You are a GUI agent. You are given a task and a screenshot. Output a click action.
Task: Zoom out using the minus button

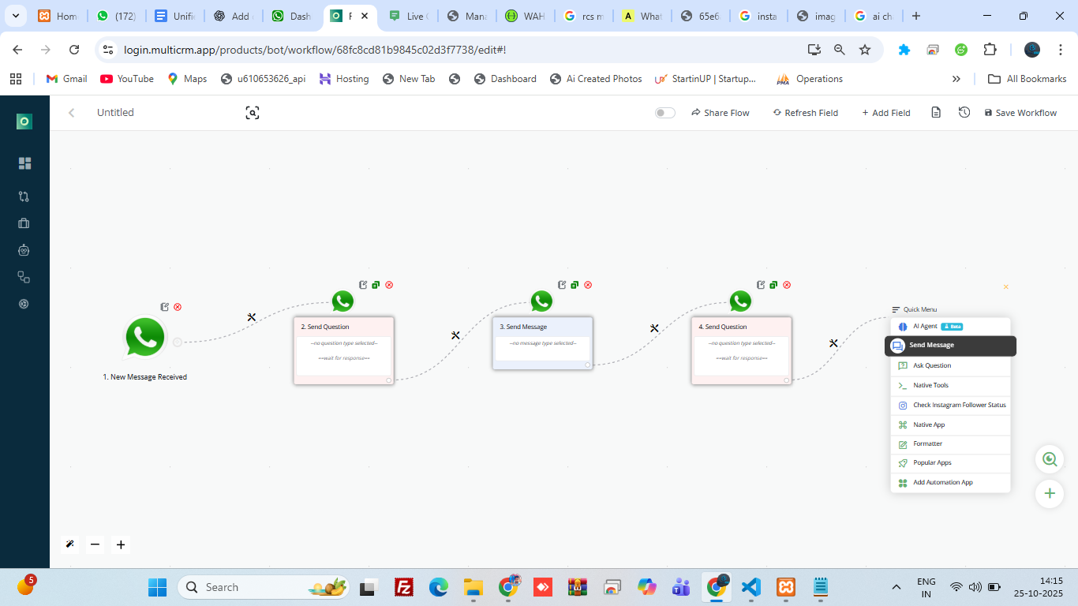coord(95,544)
